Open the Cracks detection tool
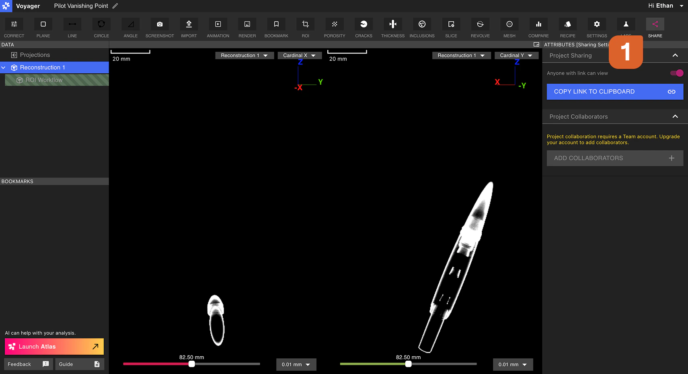This screenshot has height=374, width=688. click(363, 27)
